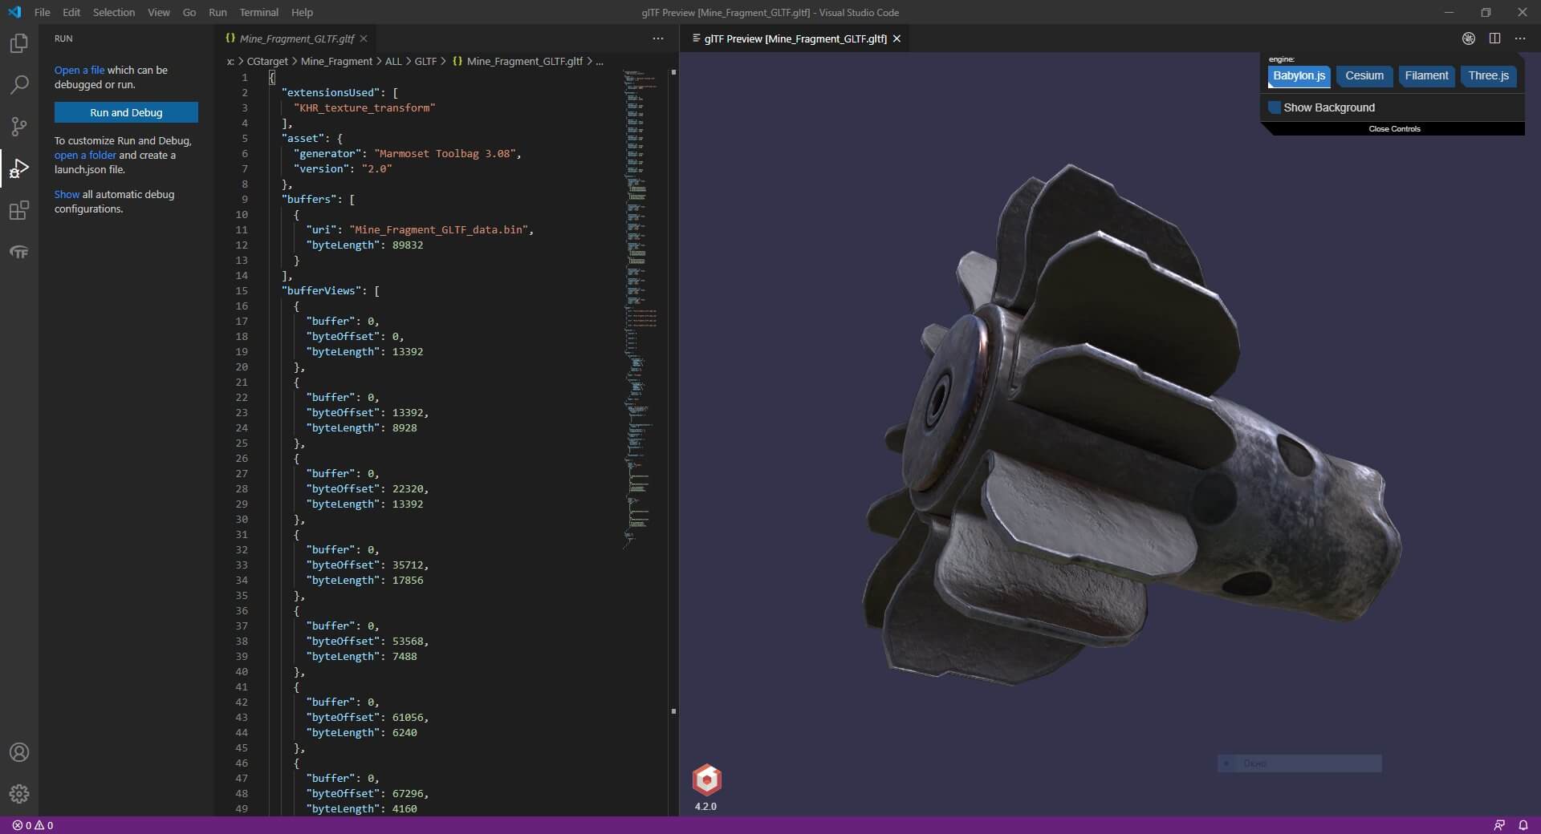Open the Source Control view
The height and width of the screenshot is (834, 1541).
coord(19,127)
